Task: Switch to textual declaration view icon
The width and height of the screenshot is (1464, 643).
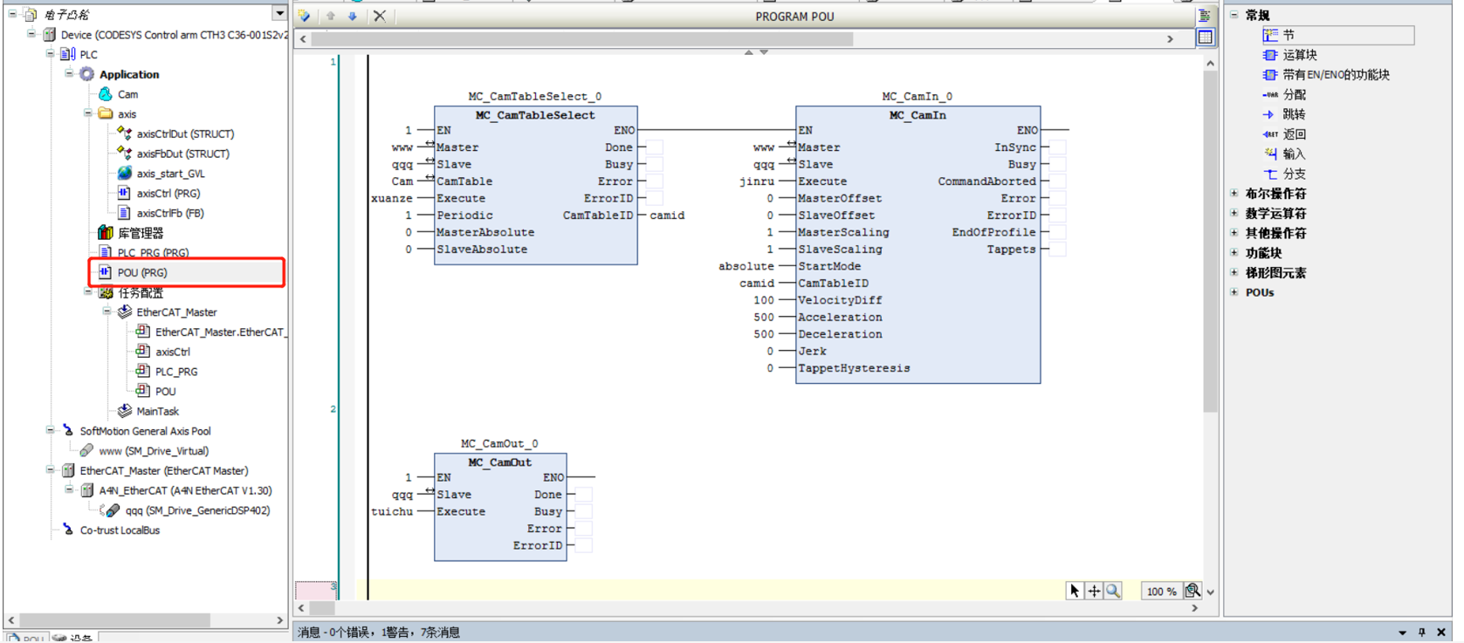Action: (1205, 16)
